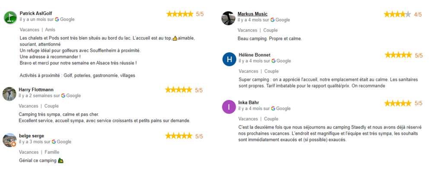Select Harry Flottmann reviewer name
The height and width of the screenshot is (174, 432).
36,90
